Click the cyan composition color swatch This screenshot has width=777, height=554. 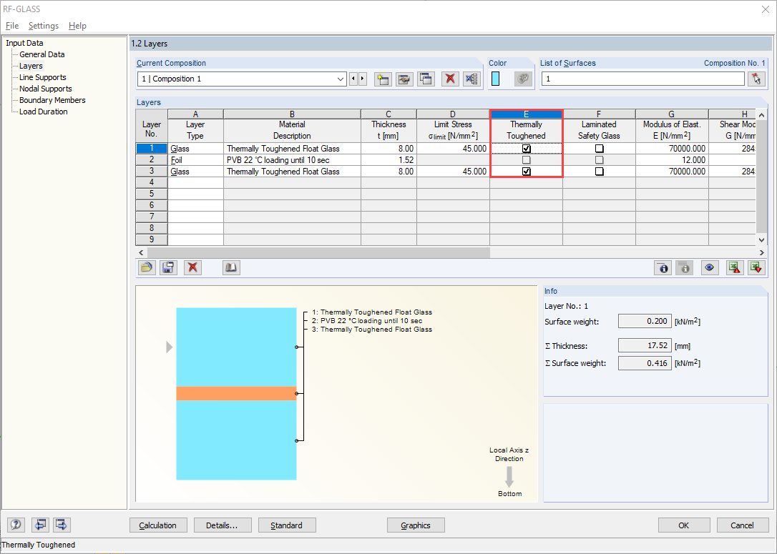point(496,79)
